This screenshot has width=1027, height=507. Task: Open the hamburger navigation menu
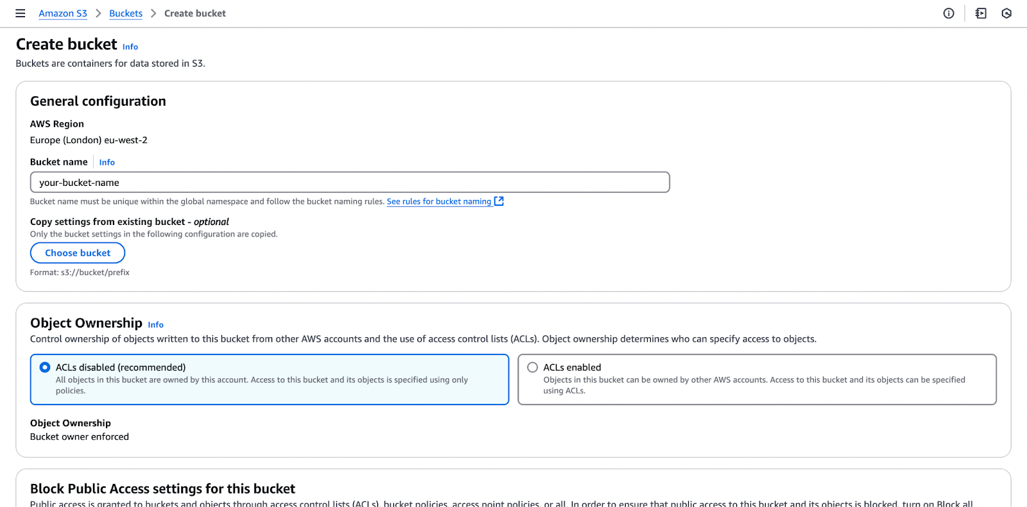click(x=21, y=13)
